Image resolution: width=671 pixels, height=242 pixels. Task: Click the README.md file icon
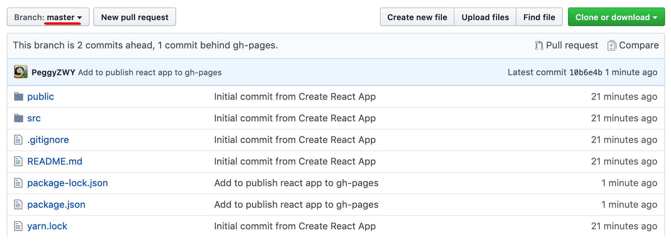click(x=18, y=162)
